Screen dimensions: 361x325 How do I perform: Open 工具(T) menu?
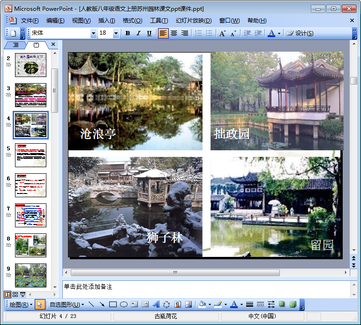pyautogui.click(x=159, y=21)
